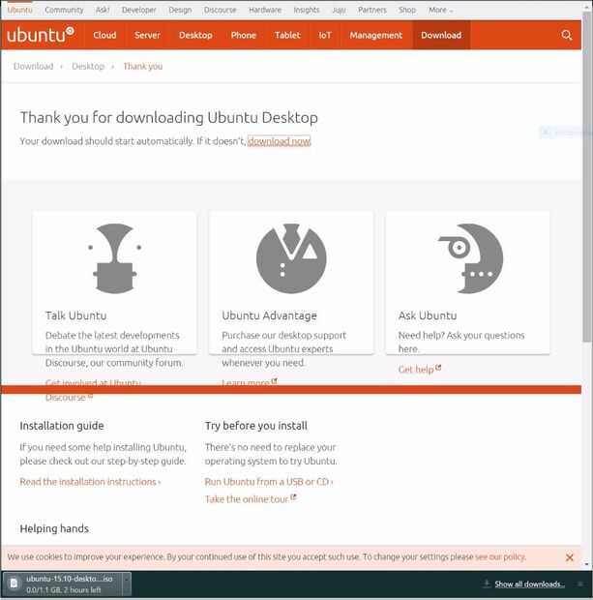Image resolution: width=593 pixels, height=600 pixels.
Task: Open the Shop link in top bar
Action: pyautogui.click(x=407, y=10)
